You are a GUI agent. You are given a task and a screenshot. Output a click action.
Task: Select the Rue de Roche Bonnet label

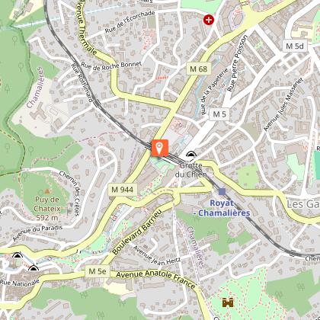point(111,66)
